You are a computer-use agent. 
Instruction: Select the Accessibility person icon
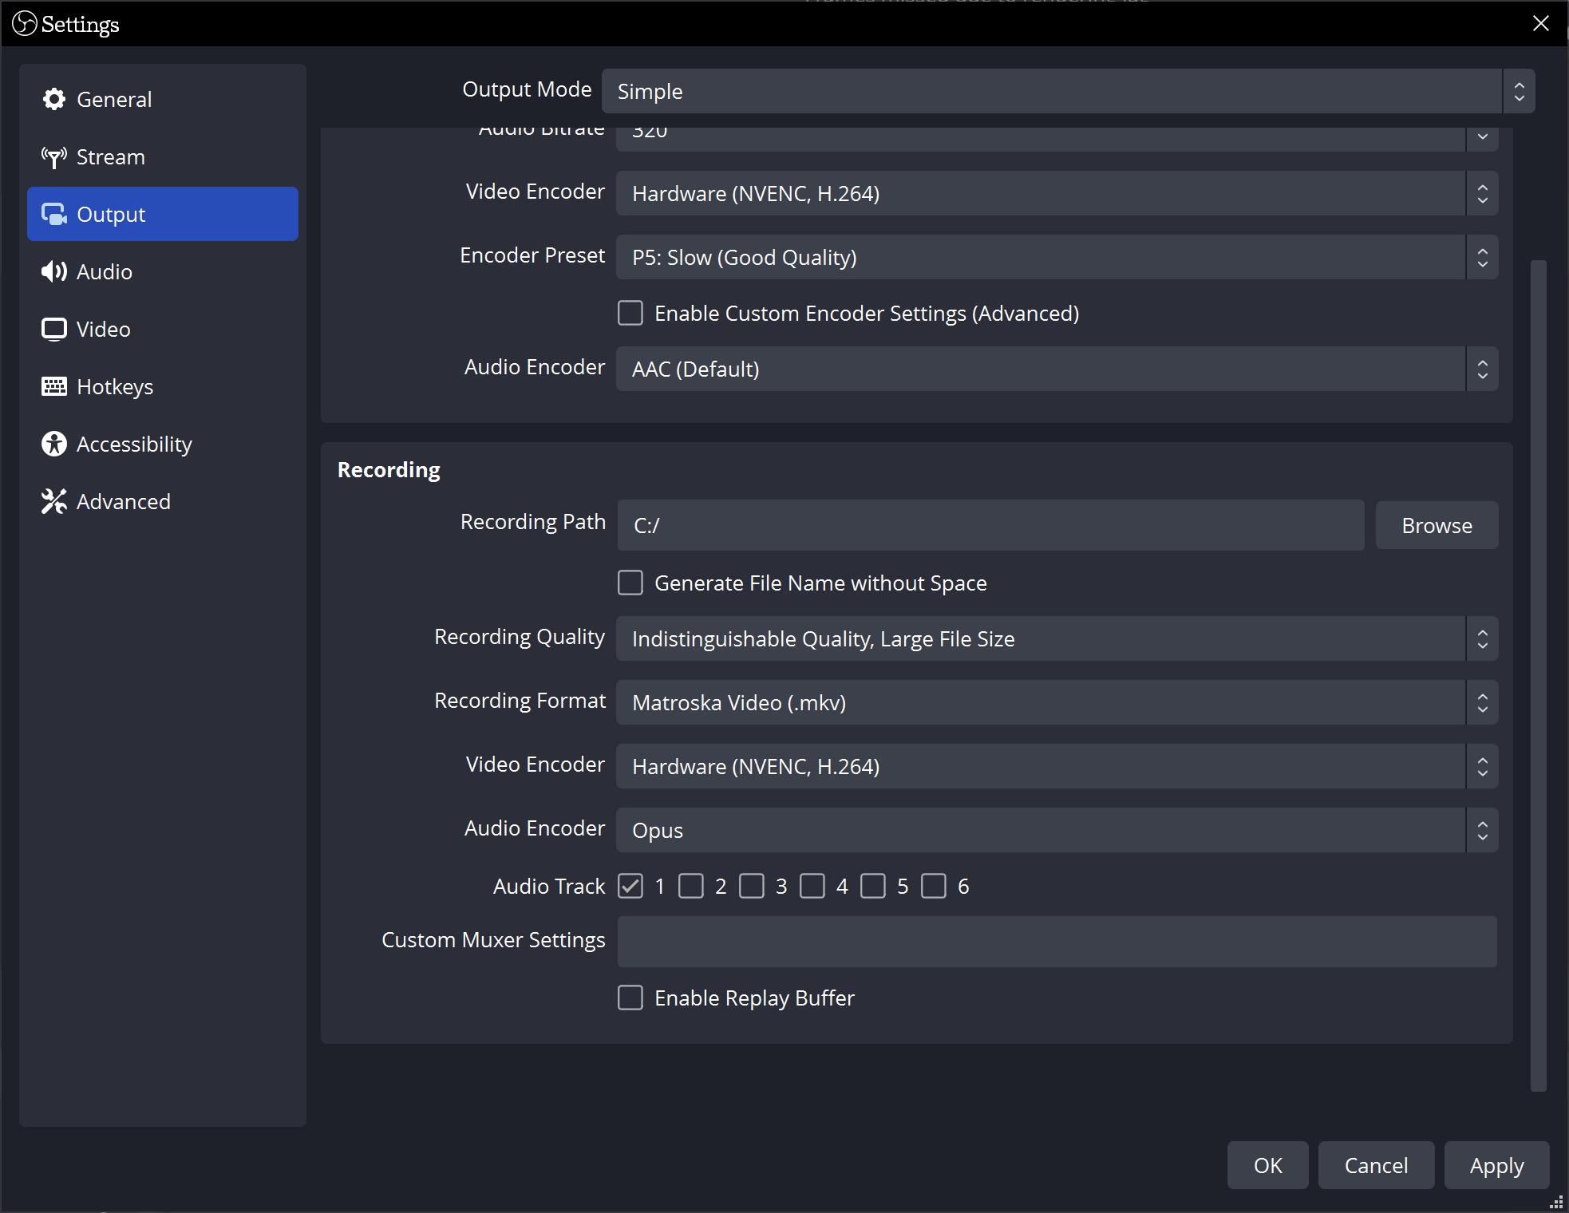53,444
